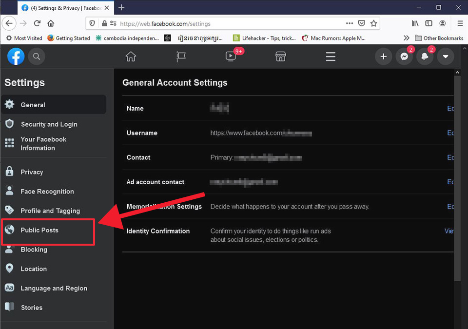
Task: Open the bookmark with dark square icon
Action: [167, 38]
